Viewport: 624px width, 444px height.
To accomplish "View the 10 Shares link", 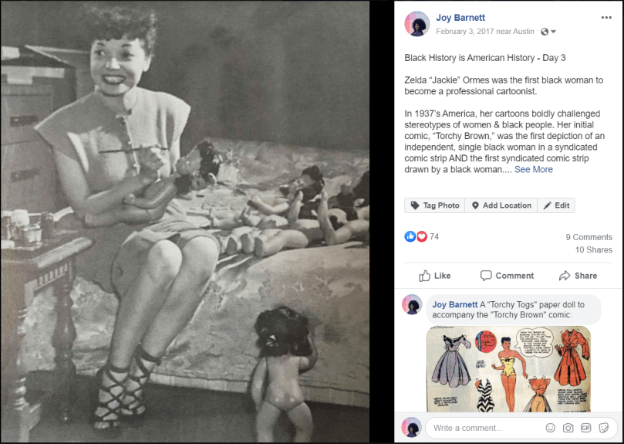I will pyautogui.click(x=593, y=250).
